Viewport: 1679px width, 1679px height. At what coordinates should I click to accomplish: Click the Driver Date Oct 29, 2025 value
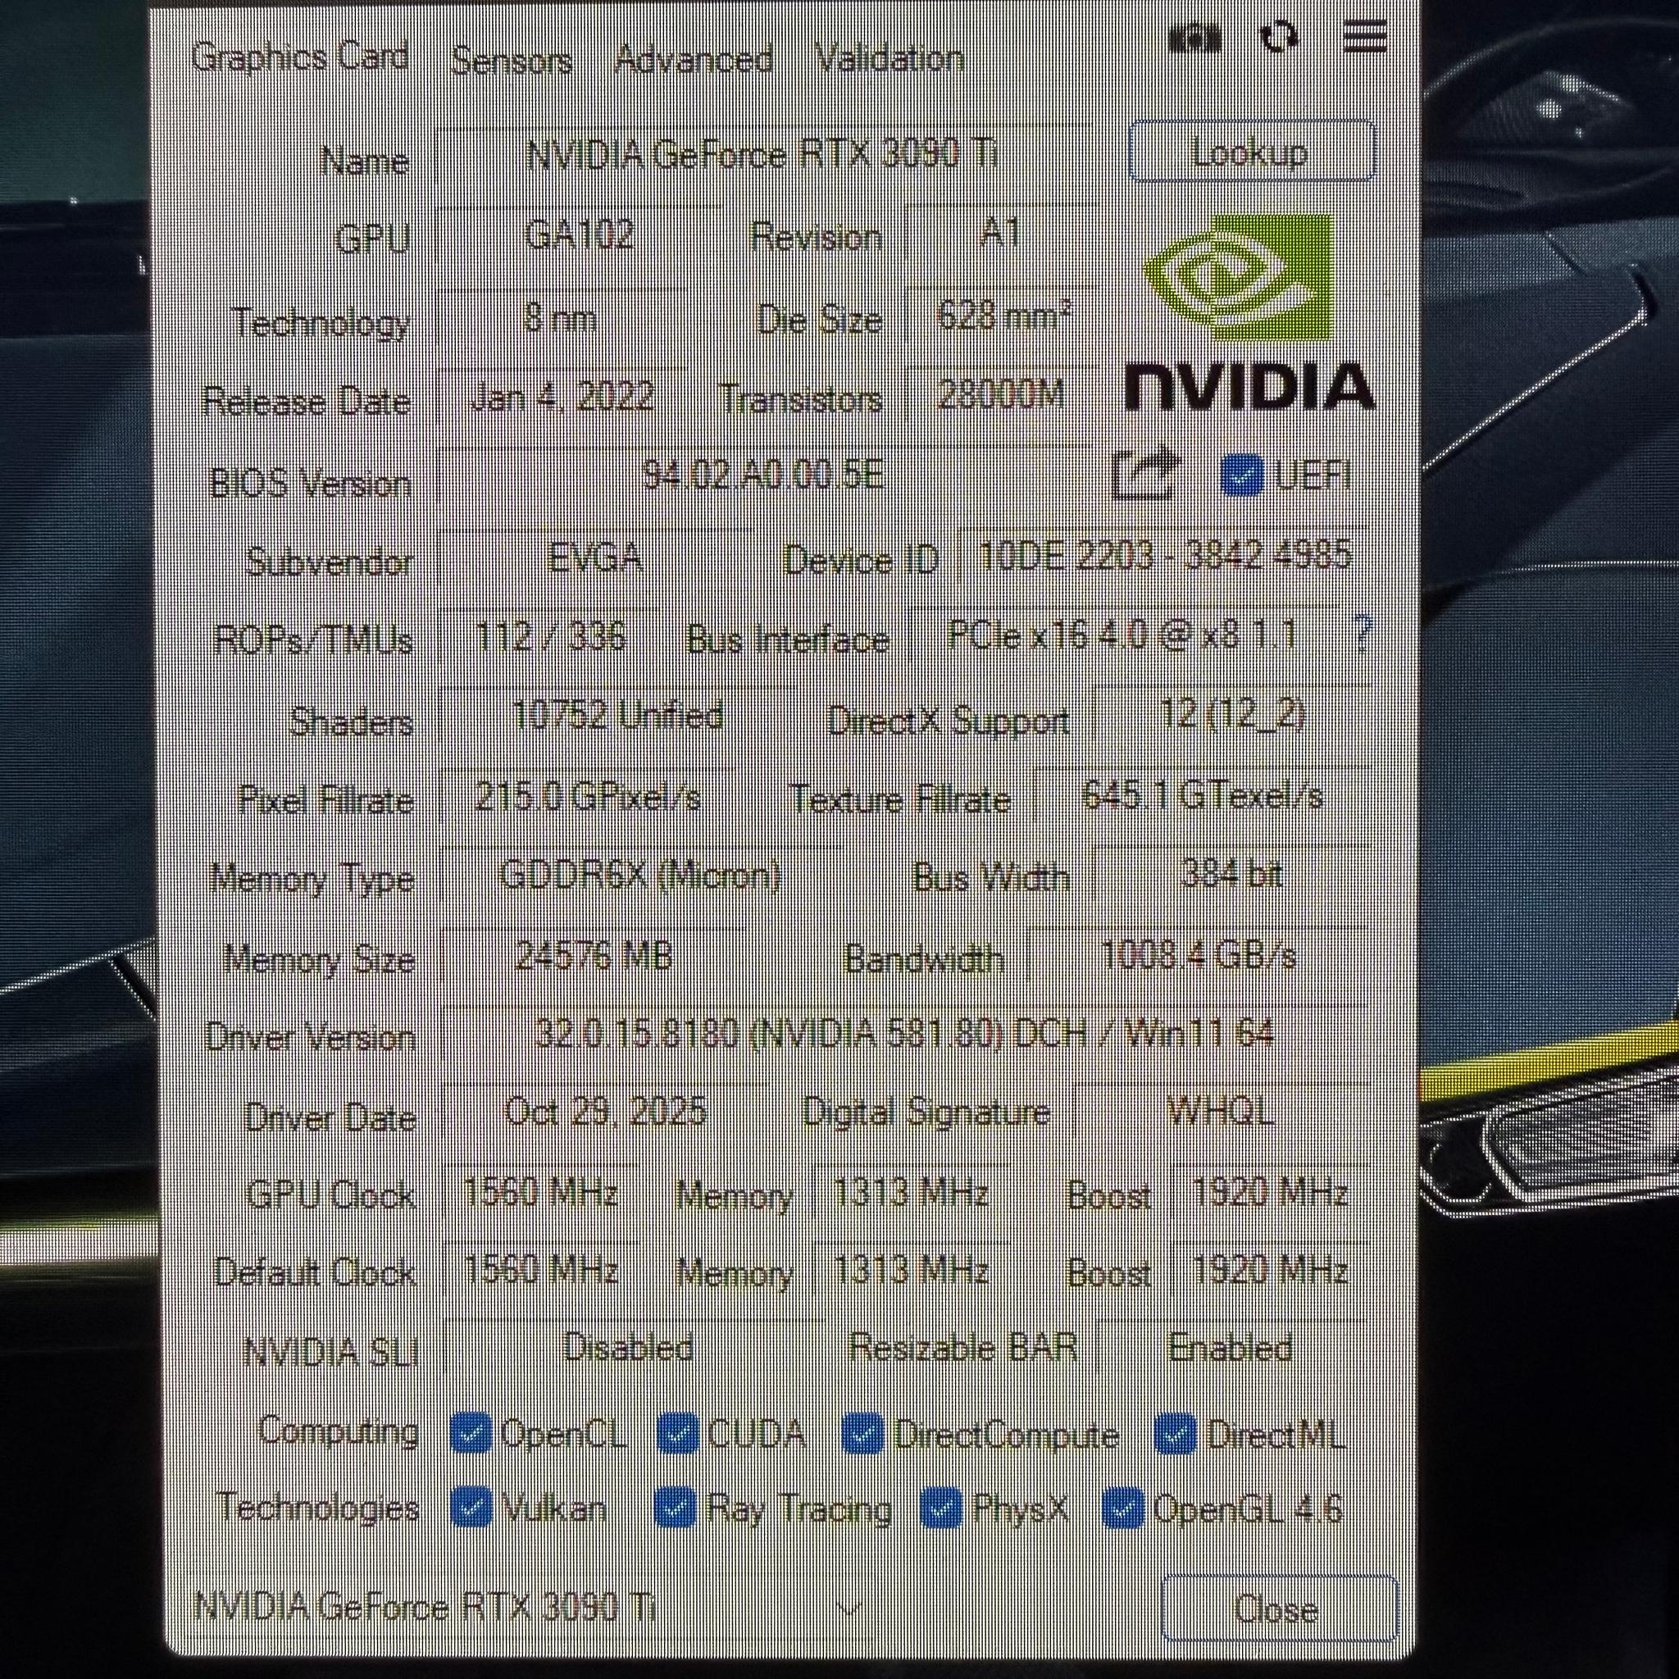(x=606, y=1113)
